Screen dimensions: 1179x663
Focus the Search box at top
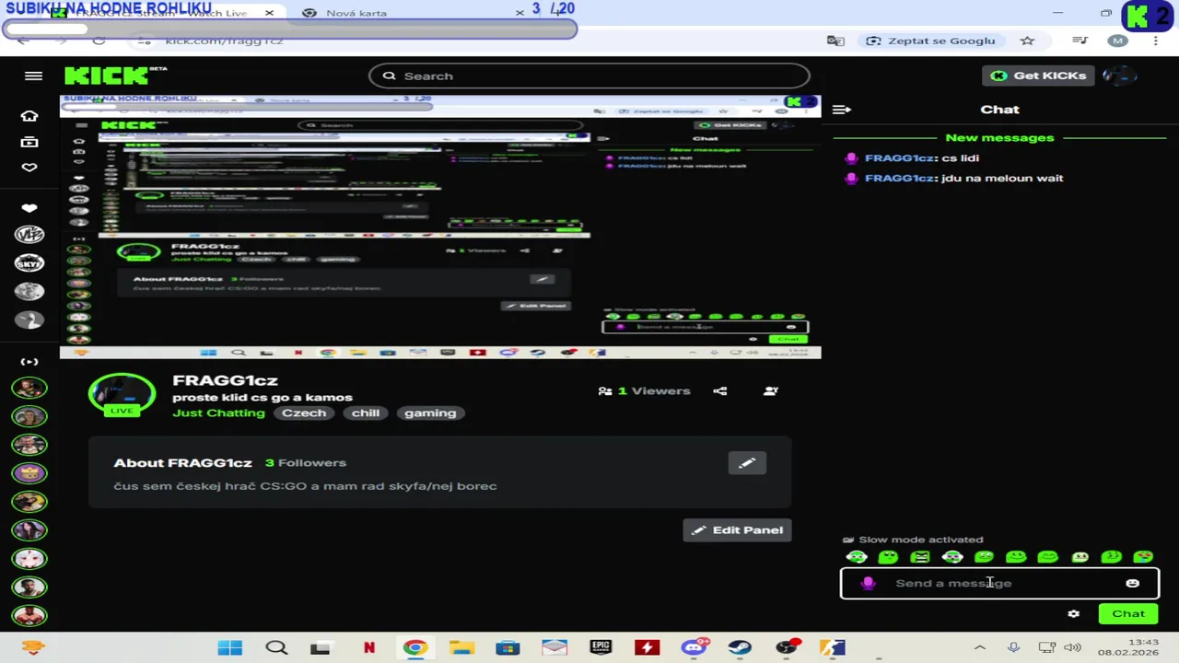pos(589,76)
